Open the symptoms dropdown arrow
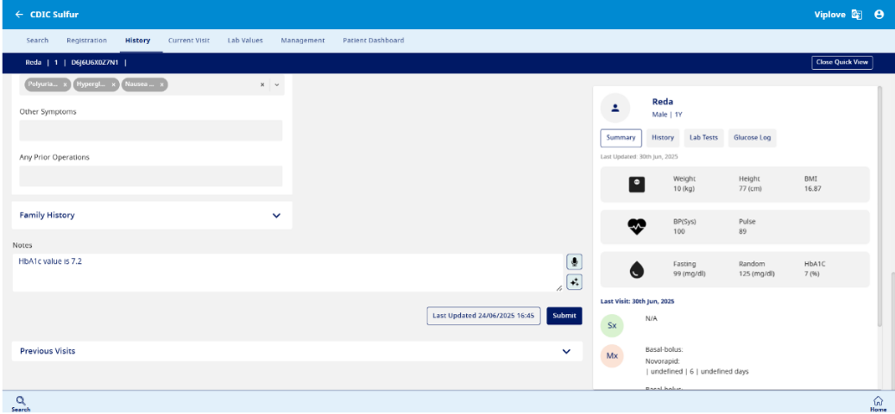This screenshot has height=414, width=895. click(x=276, y=85)
